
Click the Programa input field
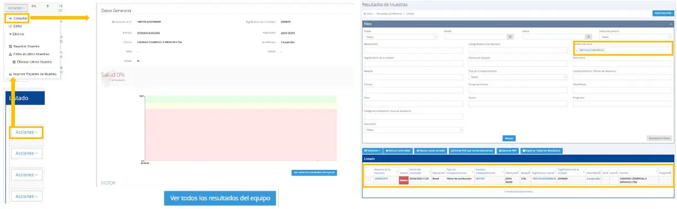click(x=623, y=103)
